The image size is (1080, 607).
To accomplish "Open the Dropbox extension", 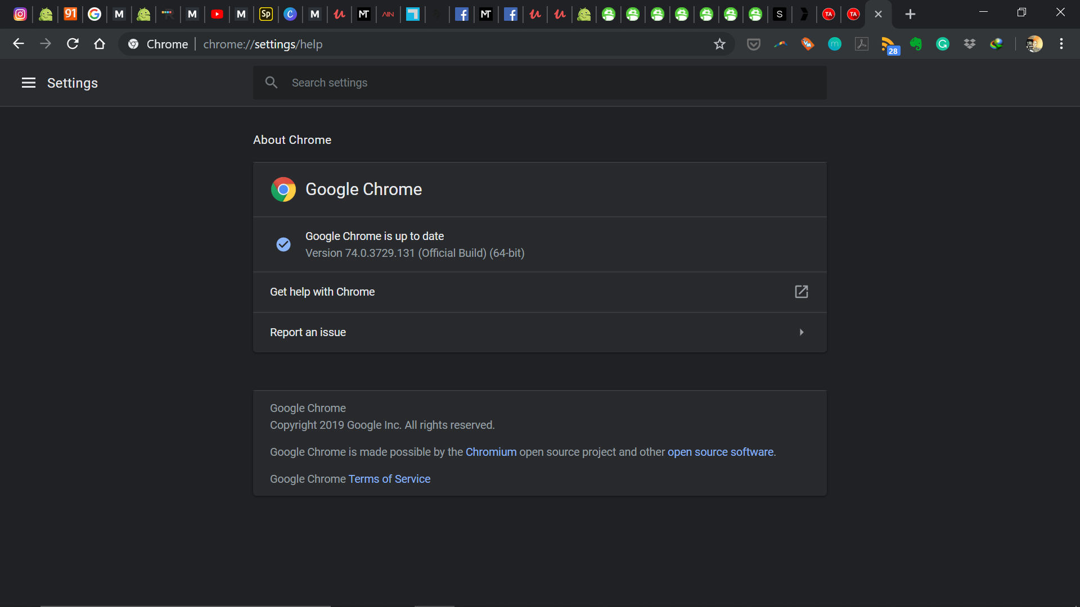I will click(970, 44).
